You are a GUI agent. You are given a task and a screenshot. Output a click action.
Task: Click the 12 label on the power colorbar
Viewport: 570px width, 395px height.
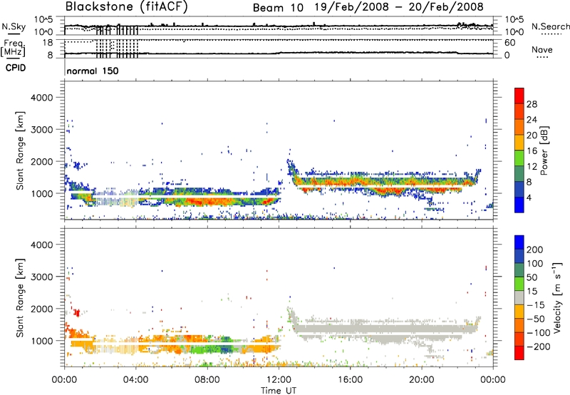[532, 167]
